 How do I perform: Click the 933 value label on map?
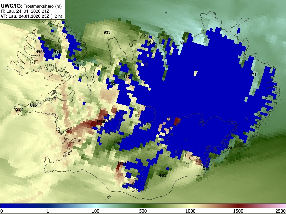coord(107,32)
